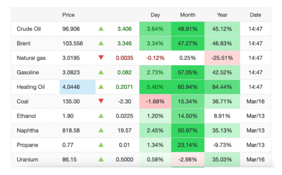Click the green up arrow in Crude Oil row
Screen dimensions: 282x175
coord(101,29)
